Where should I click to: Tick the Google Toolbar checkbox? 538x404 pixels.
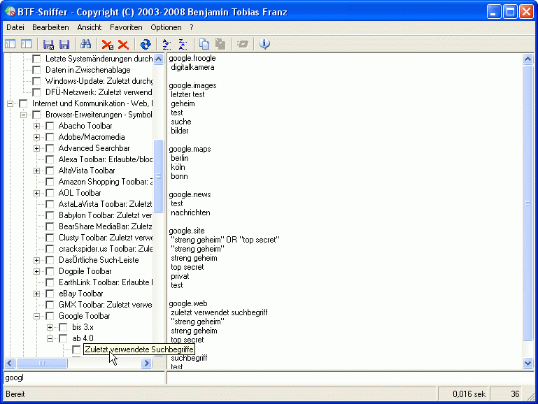click(50, 316)
